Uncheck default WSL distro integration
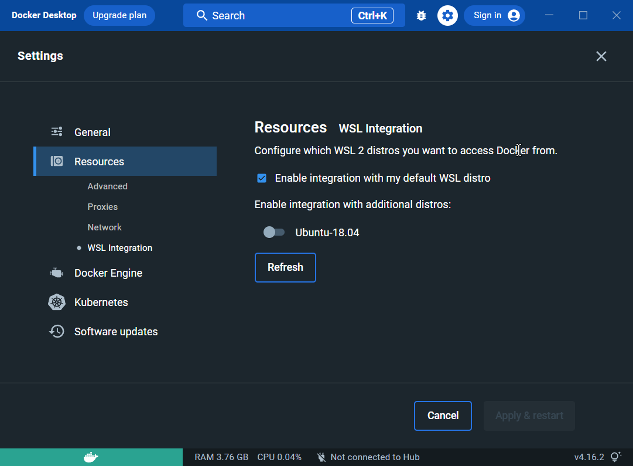 [x=261, y=178]
